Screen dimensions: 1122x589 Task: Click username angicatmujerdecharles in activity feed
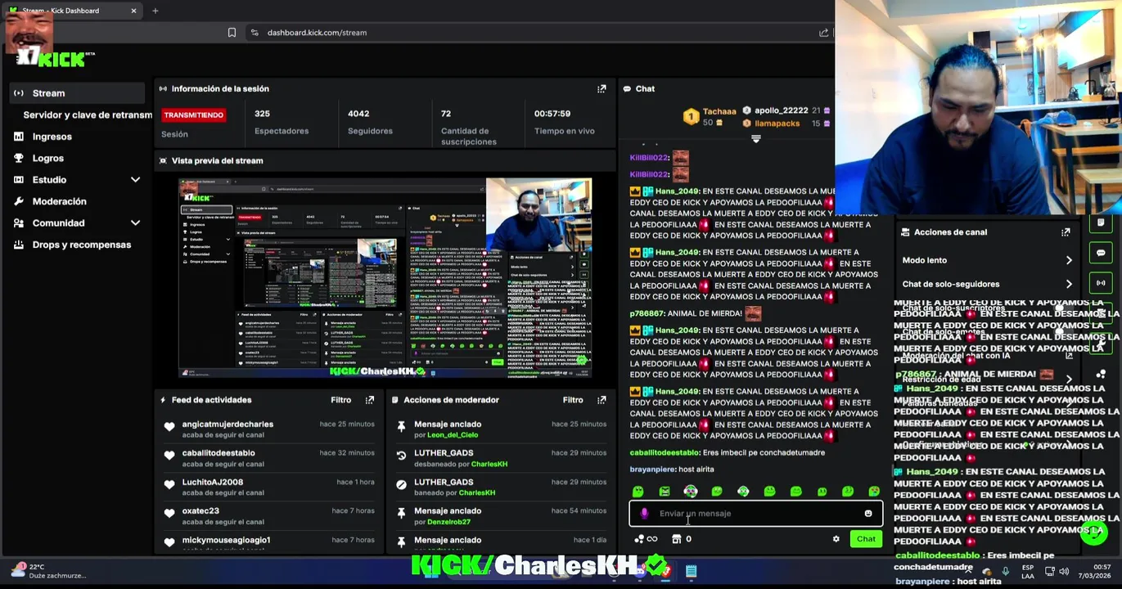pos(228,425)
